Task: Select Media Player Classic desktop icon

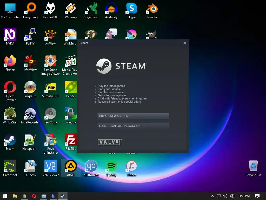Action: [x=70, y=65]
